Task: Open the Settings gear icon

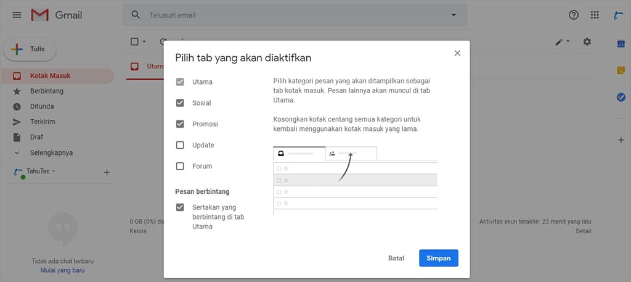Action: (x=587, y=41)
